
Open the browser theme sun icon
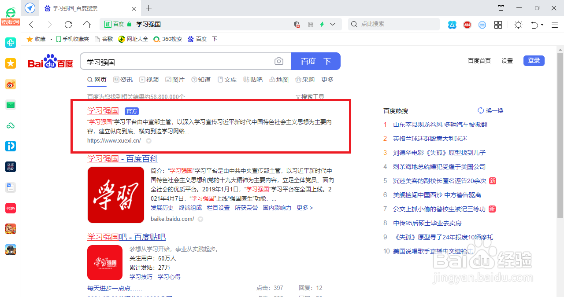519,25
